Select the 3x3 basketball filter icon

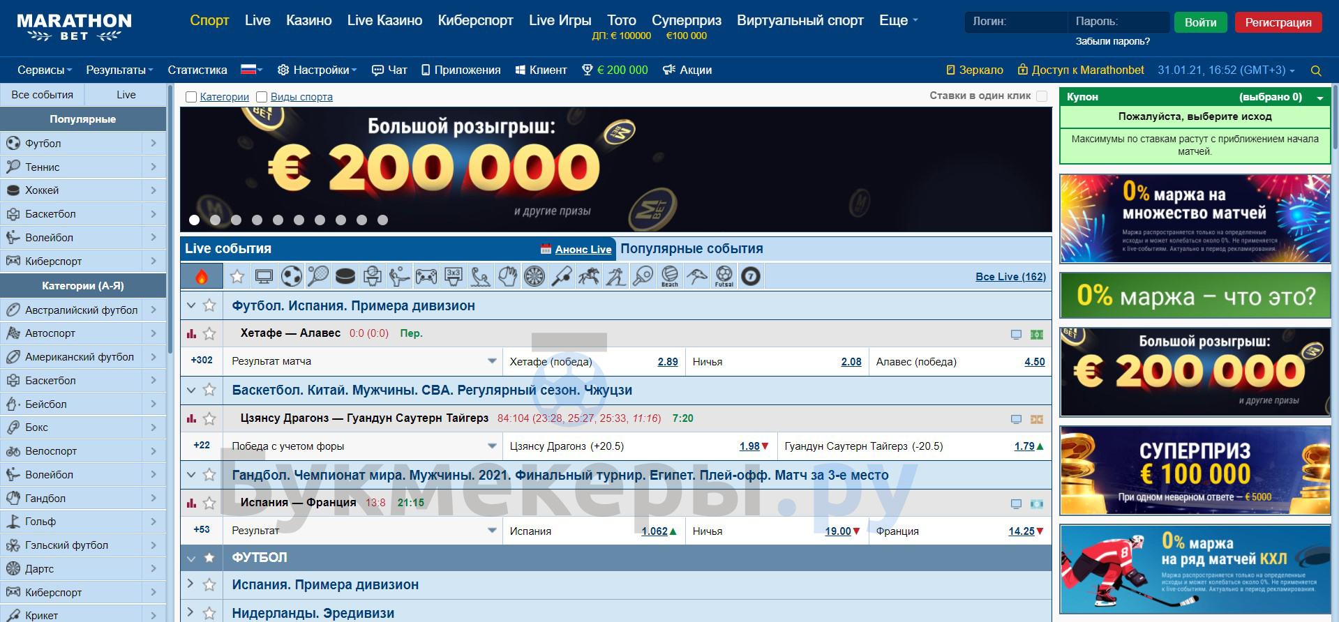[x=454, y=277]
